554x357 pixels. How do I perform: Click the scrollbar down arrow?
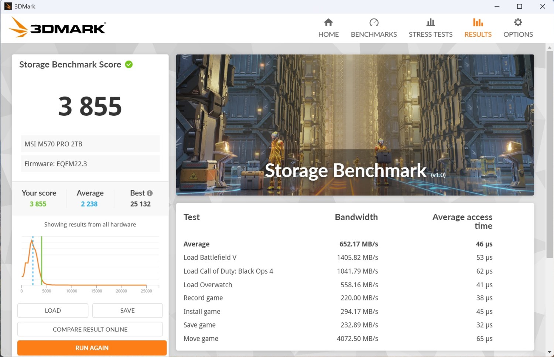(x=550, y=353)
